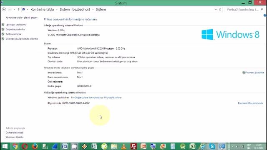Open File Explorer folder icon on taskbar
The image size is (267, 150).
[114, 146]
